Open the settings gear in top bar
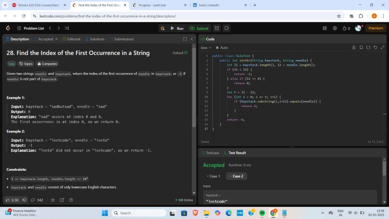Image resolution: width=389 pixels, height=219 pixels. (335, 28)
